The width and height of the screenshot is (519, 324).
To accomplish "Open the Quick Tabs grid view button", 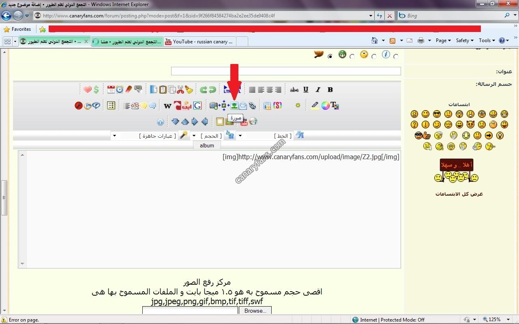I will click(7, 41).
